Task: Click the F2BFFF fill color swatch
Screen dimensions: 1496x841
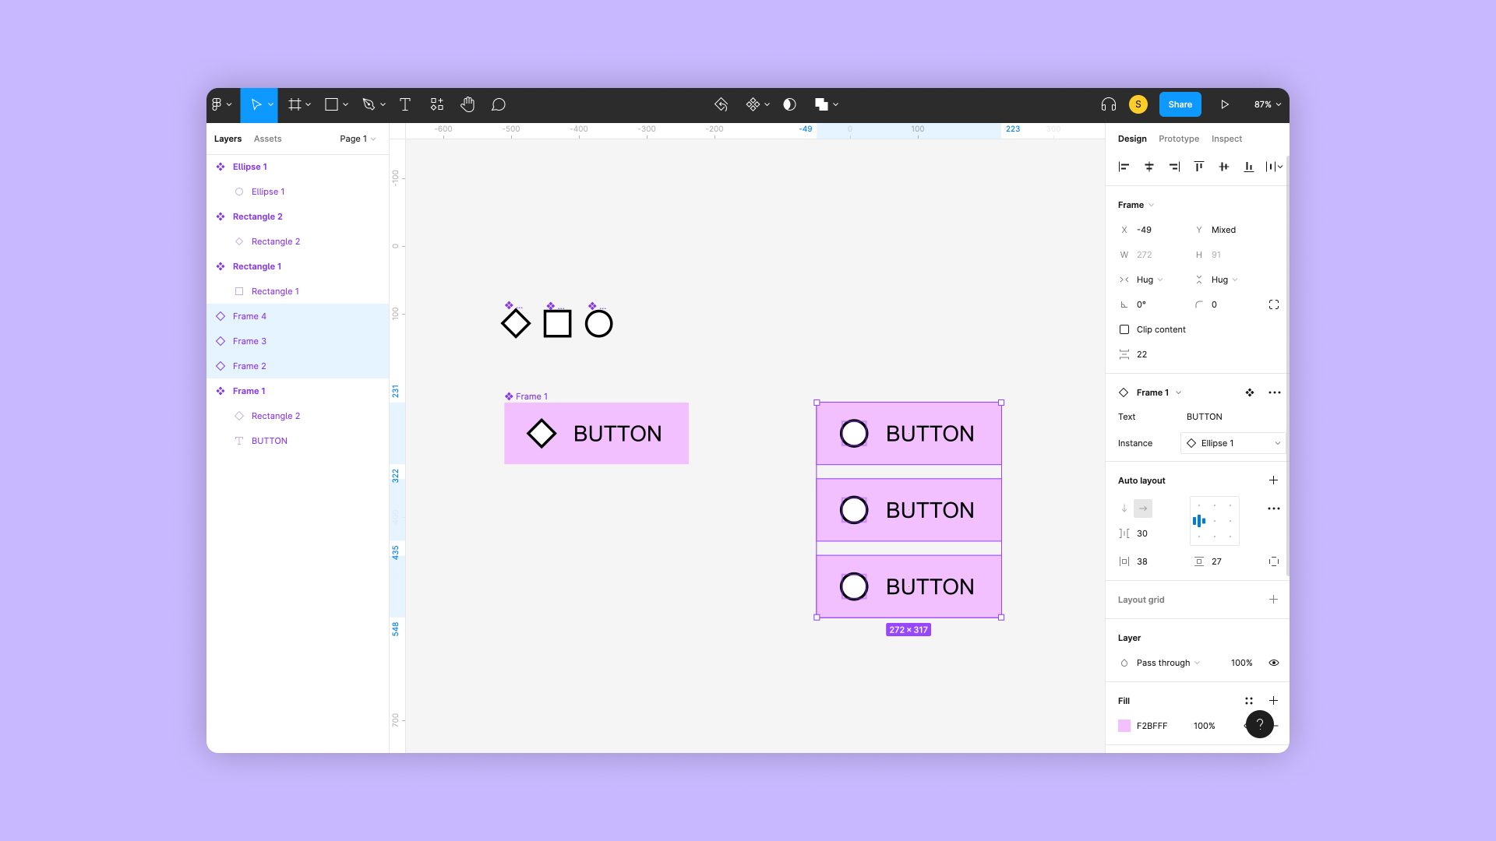Action: coord(1124,725)
